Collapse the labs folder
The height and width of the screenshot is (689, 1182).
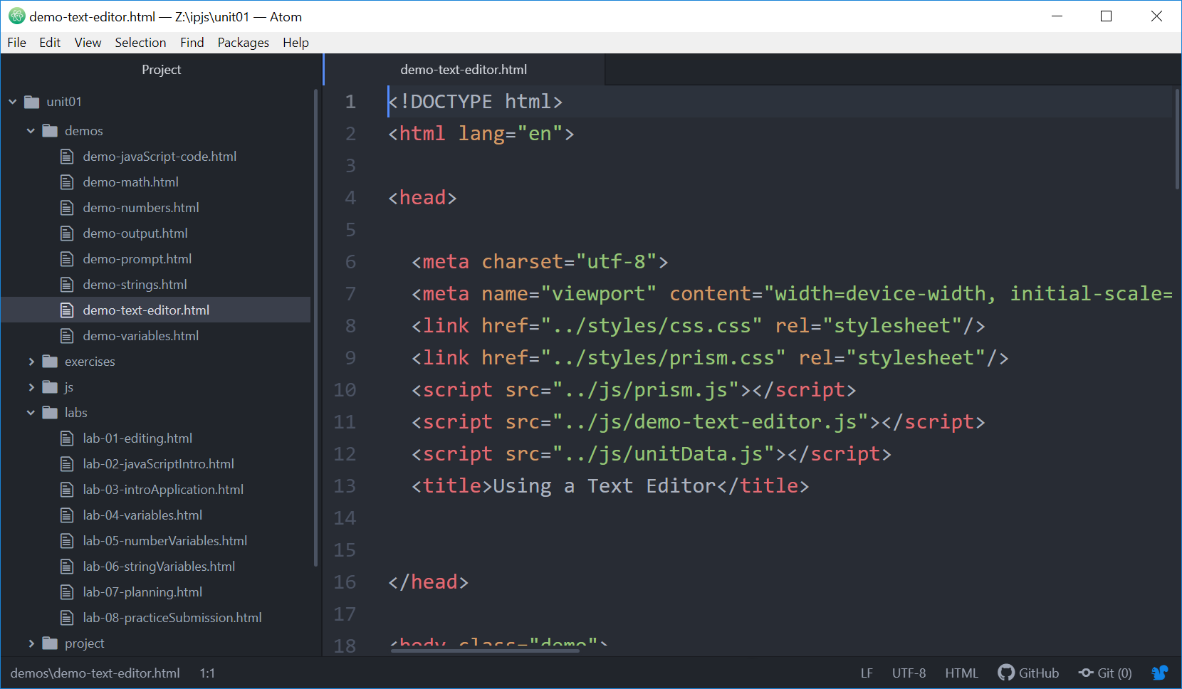pyautogui.click(x=30, y=412)
